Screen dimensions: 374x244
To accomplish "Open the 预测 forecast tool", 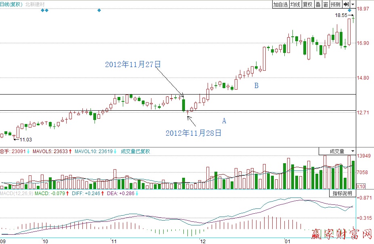I will pos(335,4).
